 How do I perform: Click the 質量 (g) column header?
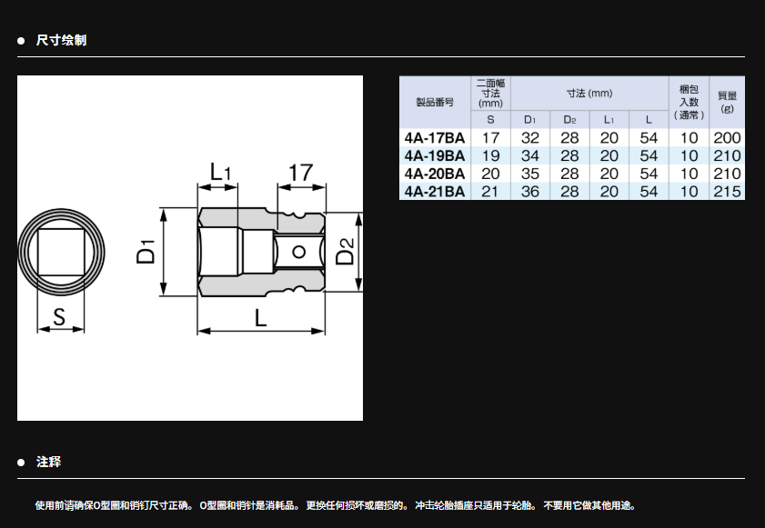pos(727,102)
